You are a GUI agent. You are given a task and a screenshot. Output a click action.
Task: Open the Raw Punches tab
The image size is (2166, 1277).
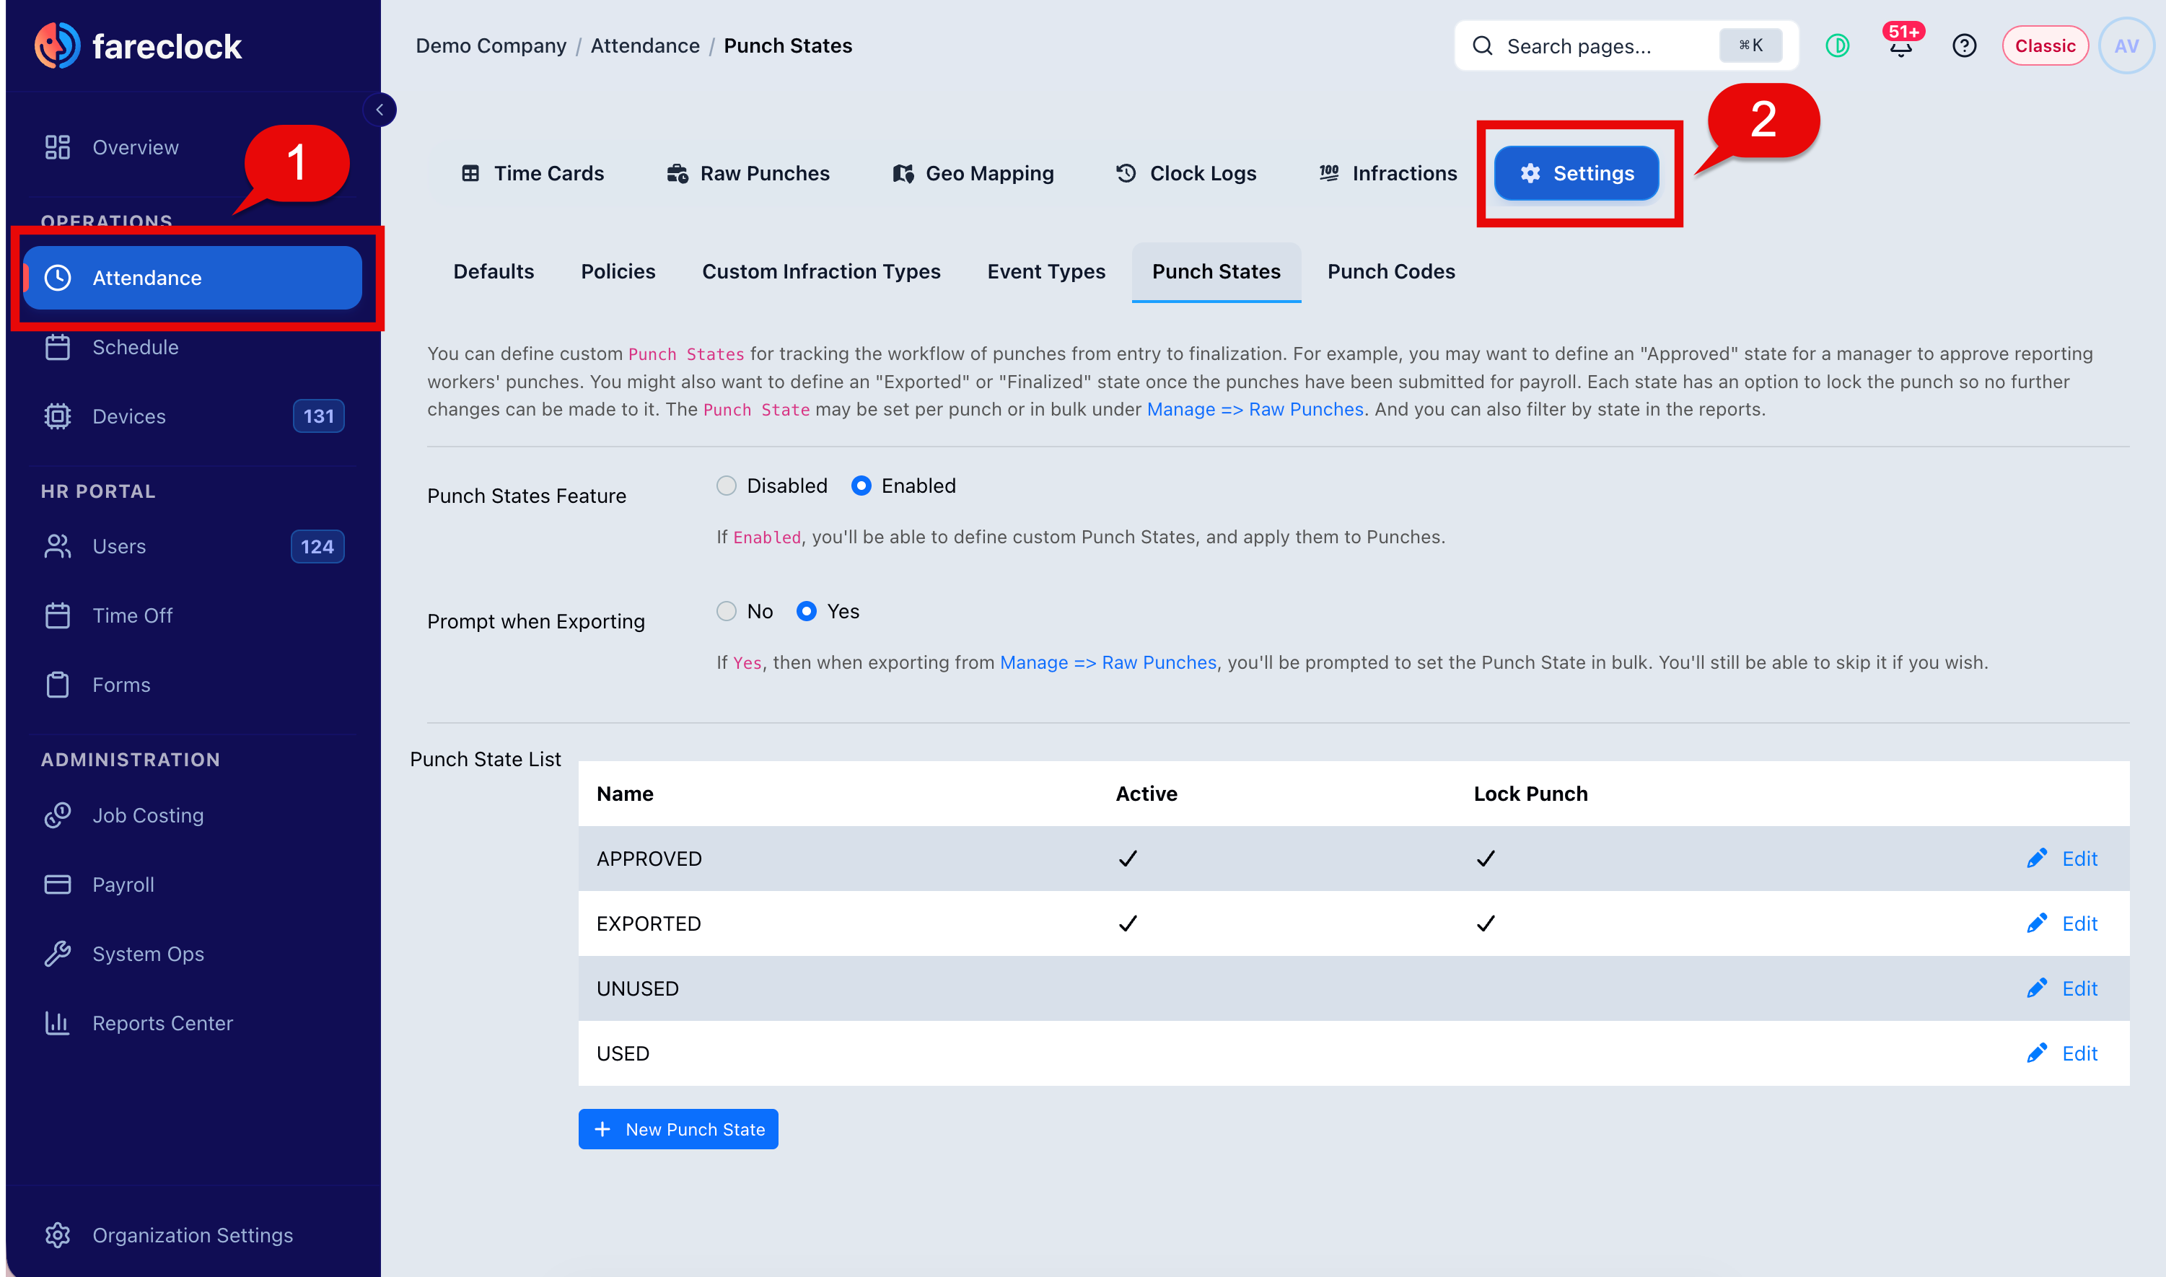747,174
